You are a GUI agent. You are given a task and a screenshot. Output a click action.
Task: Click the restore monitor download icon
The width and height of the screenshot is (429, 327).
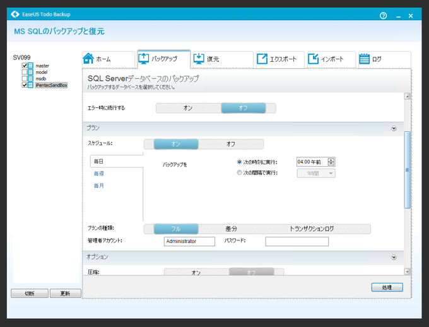tap(199, 59)
